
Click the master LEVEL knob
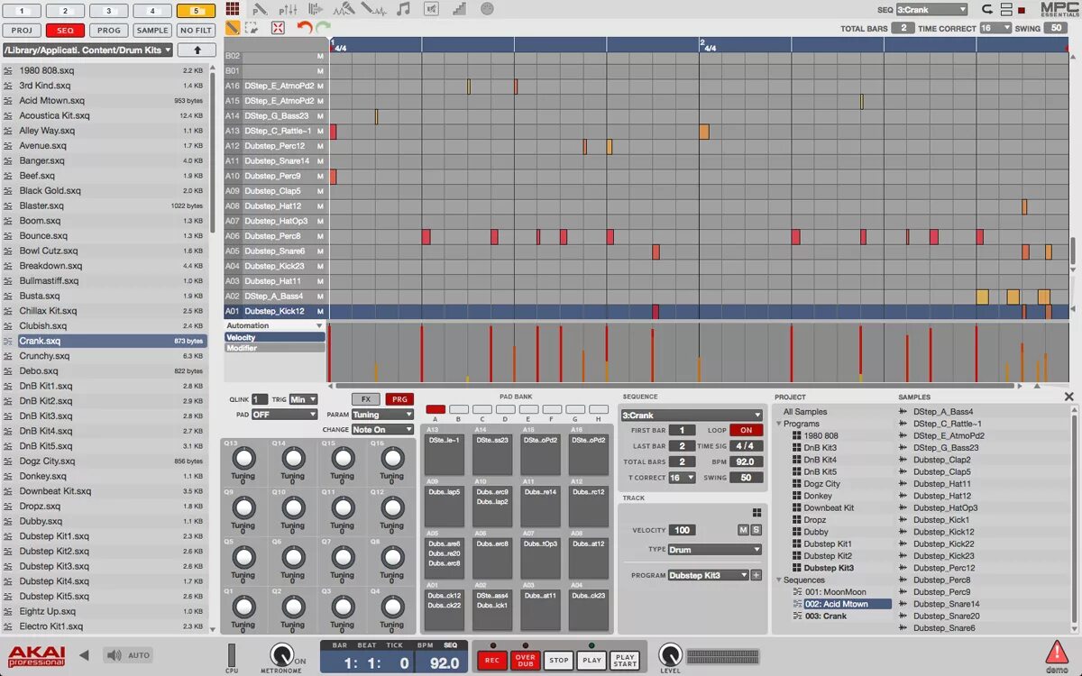pyautogui.click(x=670, y=655)
